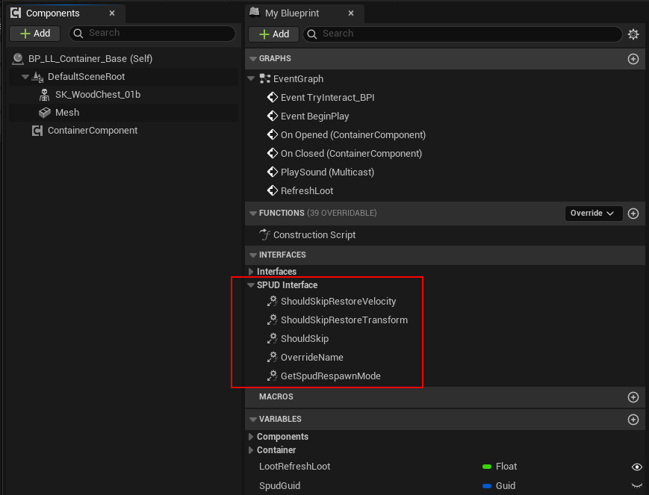Click the Float type label of LootRefreshLoot
The image size is (649, 495).
(506, 467)
